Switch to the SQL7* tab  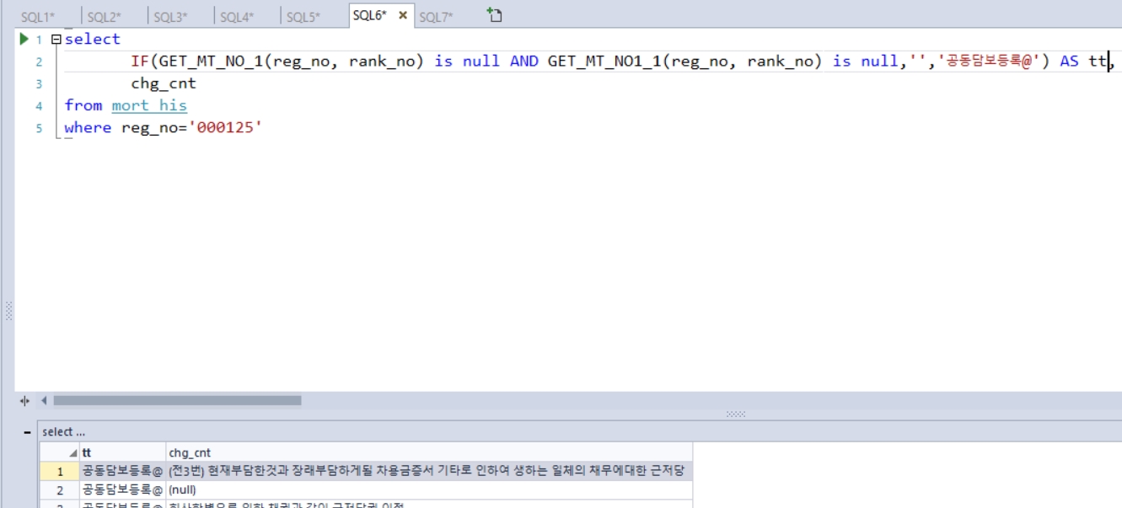coord(435,17)
